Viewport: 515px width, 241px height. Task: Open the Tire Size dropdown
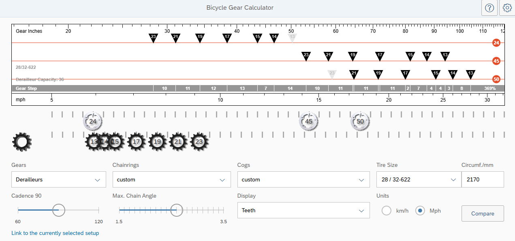pyautogui.click(x=419, y=179)
